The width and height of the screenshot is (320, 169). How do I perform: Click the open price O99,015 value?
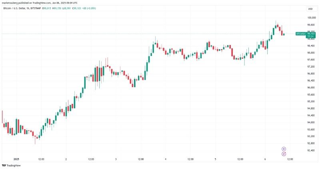[47, 8]
